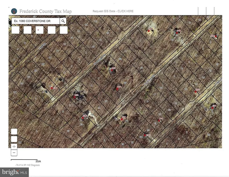Select the red marker for address 613
This screenshot has height=177, width=229.
(x=74, y=97)
